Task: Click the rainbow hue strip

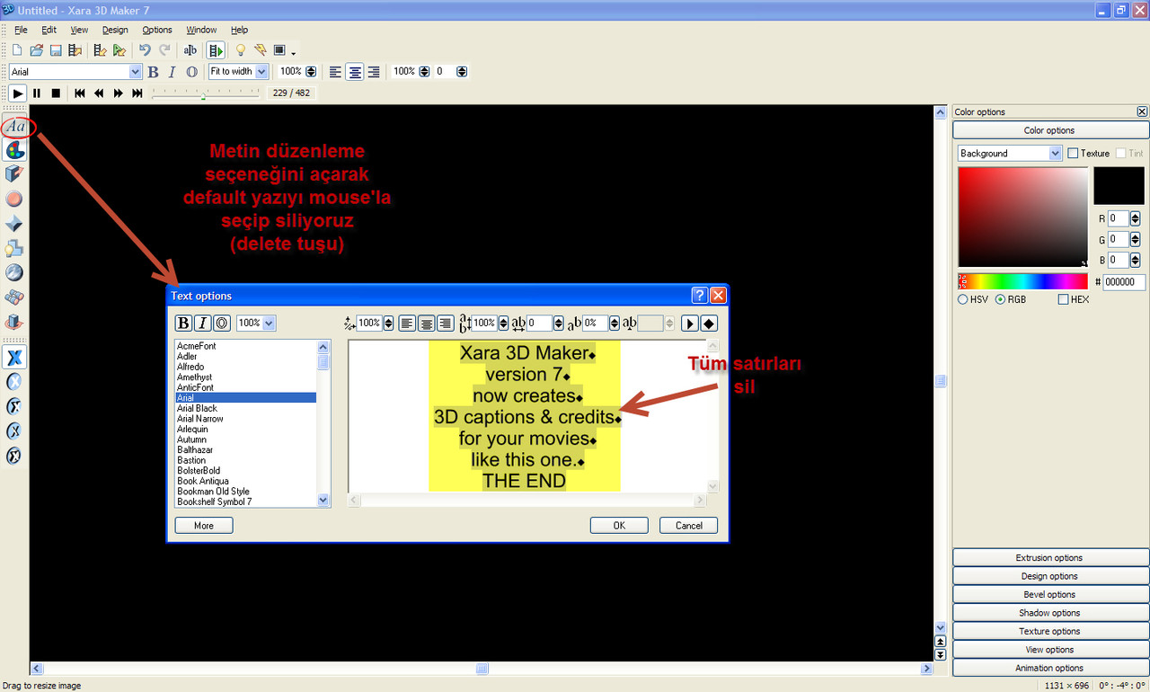Action: [x=1022, y=281]
